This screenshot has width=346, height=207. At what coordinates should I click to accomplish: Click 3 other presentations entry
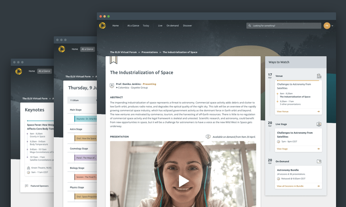pyautogui.click(x=290, y=104)
